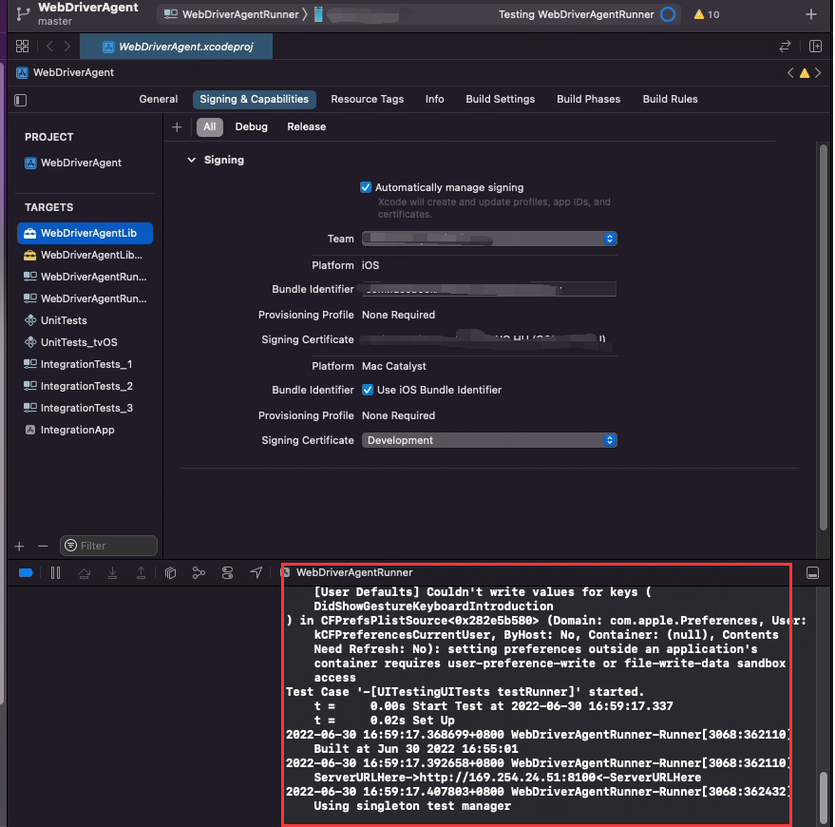This screenshot has width=835, height=827.
Task: Open the Debug View Hierarchy button
Action: pyautogui.click(x=170, y=573)
